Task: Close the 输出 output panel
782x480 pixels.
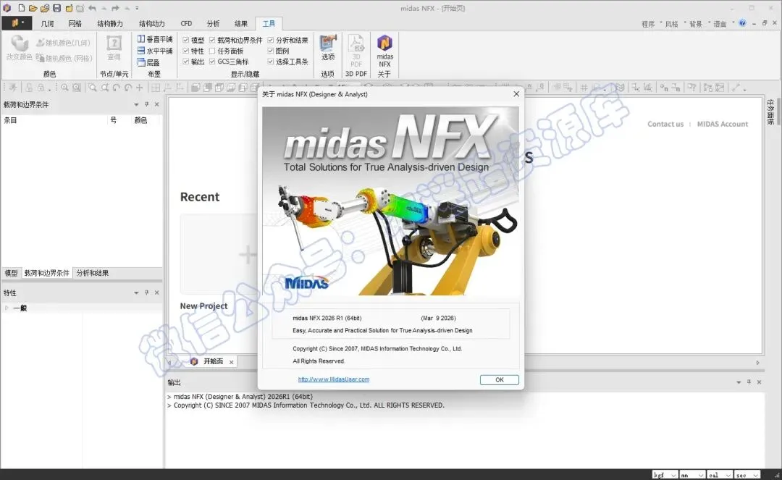Action: (x=759, y=382)
